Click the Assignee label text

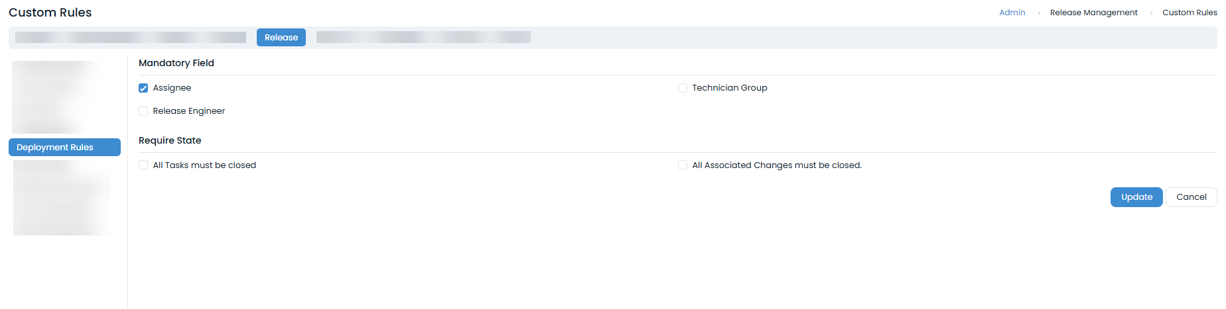point(172,88)
